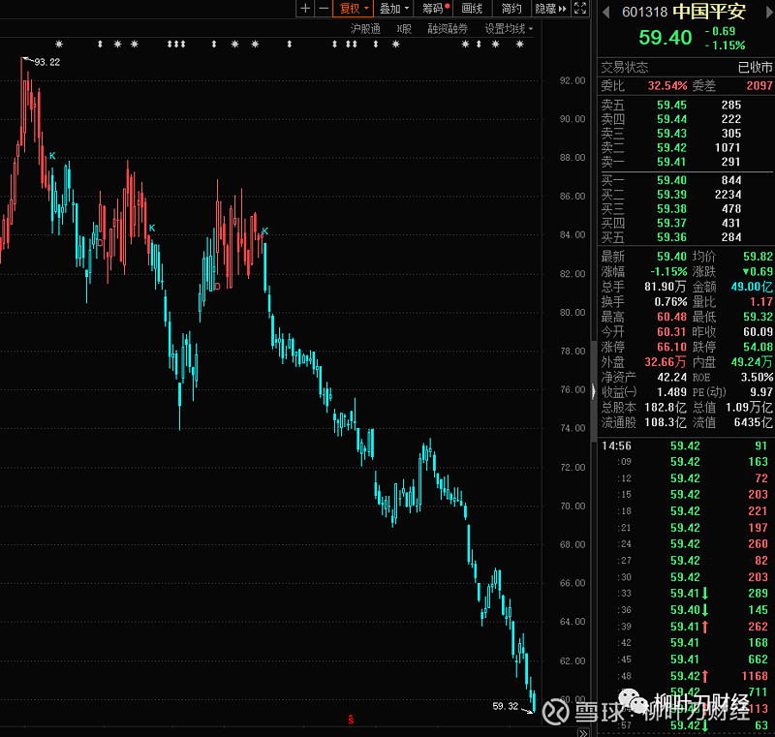
Task: Open the 设置均线 moving average dropdown
Action: (x=509, y=29)
